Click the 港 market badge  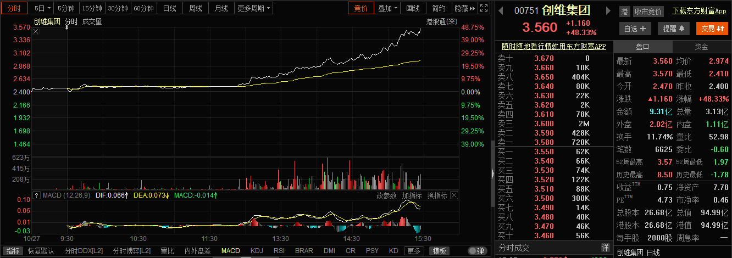pyautogui.click(x=625, y=12)
